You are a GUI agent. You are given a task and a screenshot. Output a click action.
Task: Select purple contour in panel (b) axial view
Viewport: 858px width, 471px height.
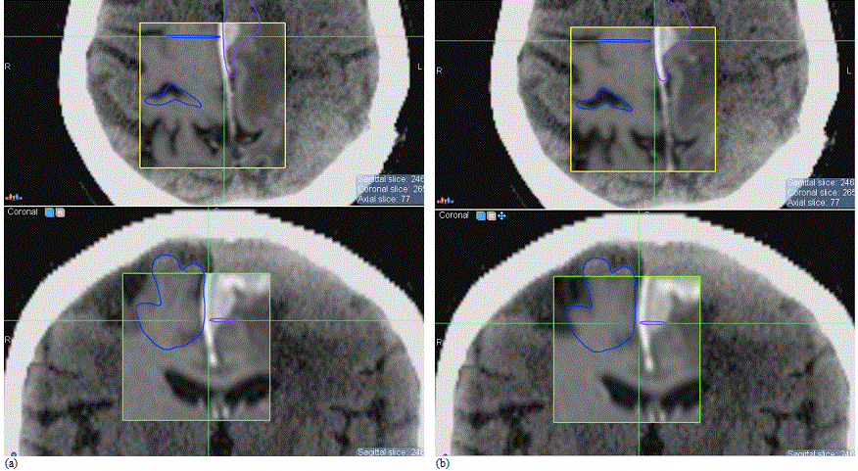pos(673,40)
